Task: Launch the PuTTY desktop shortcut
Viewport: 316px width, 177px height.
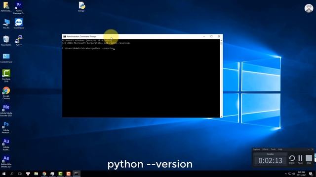Action: click(x=19, y=41)
